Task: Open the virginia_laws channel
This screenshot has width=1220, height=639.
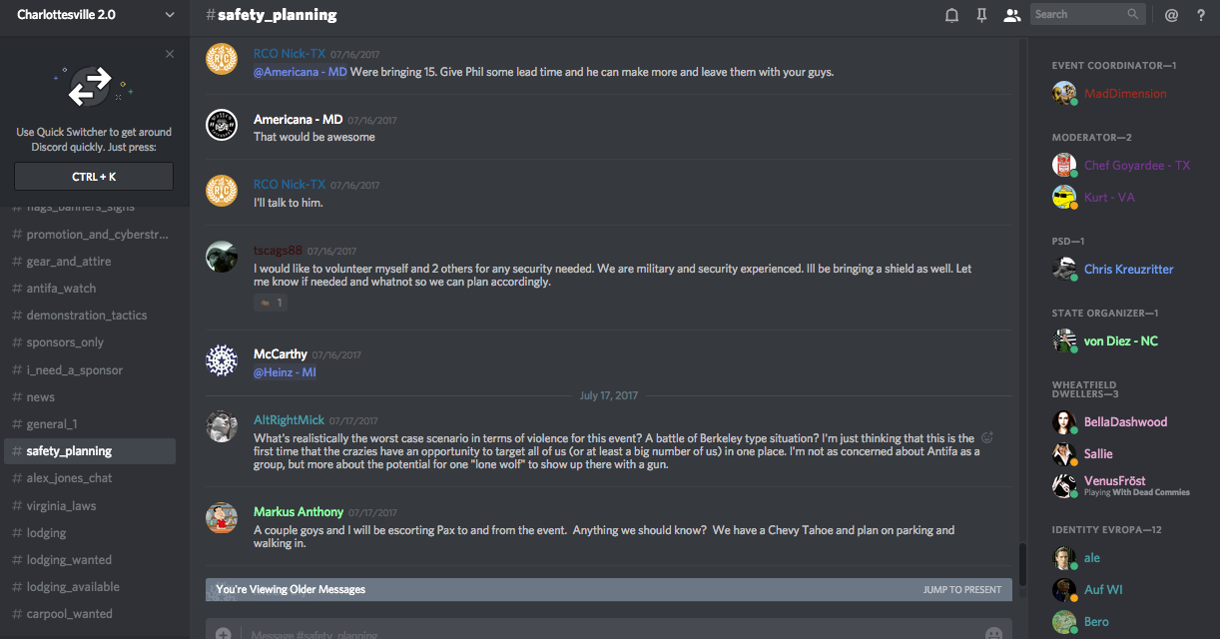Action: pos(61,505)
